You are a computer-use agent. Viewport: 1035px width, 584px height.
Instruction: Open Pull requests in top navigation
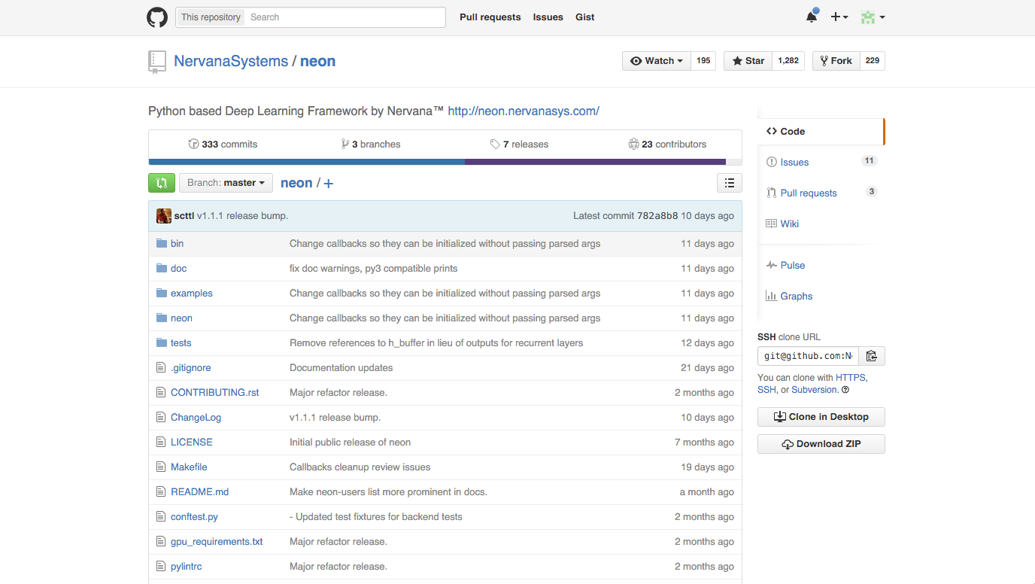pos(490,17)
